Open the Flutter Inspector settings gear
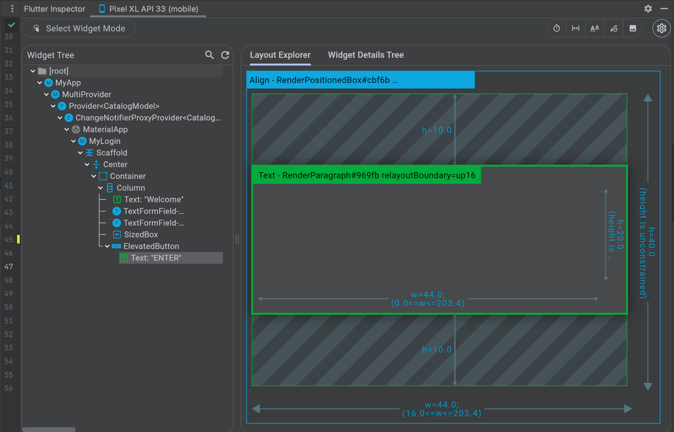 click(x=661, y=28)
